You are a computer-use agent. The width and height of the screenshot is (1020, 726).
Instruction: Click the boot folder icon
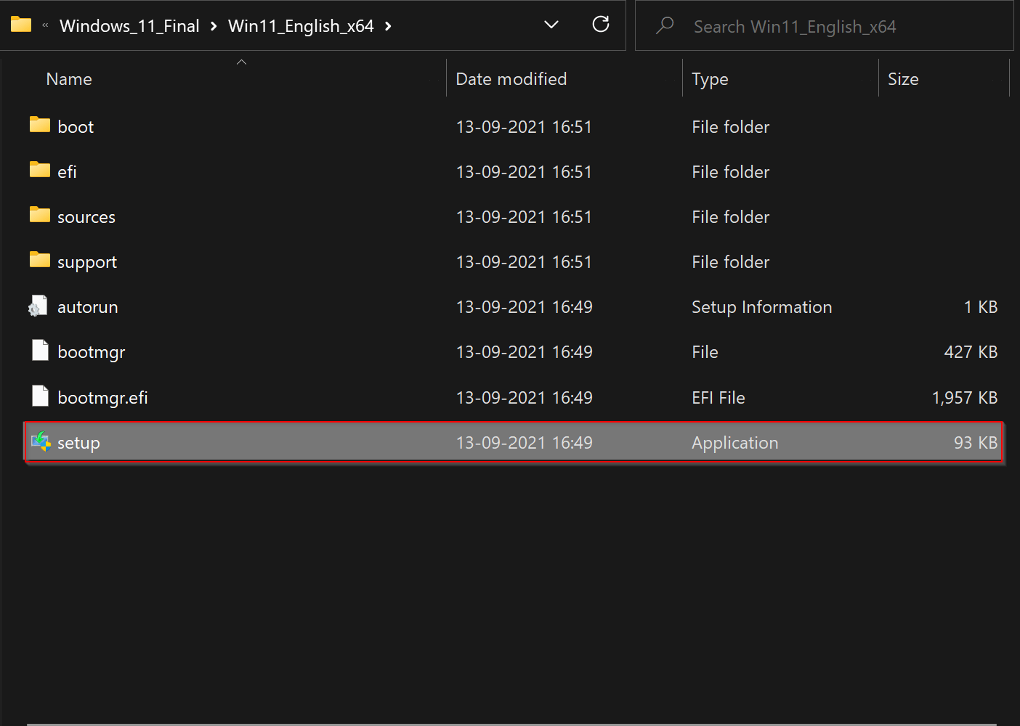pyautogui.click(x=40, y=126)
